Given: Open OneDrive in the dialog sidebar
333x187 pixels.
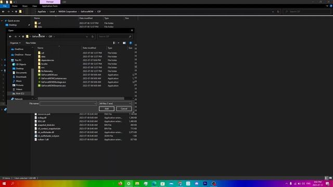Looking at the screenshot, I should tap(19, 49).
